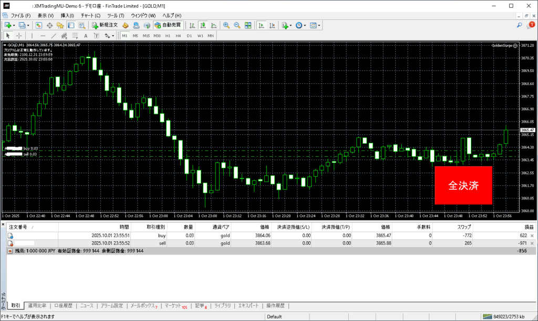Click the 損益 column header
538x321 pixels.
click(528, 227)
